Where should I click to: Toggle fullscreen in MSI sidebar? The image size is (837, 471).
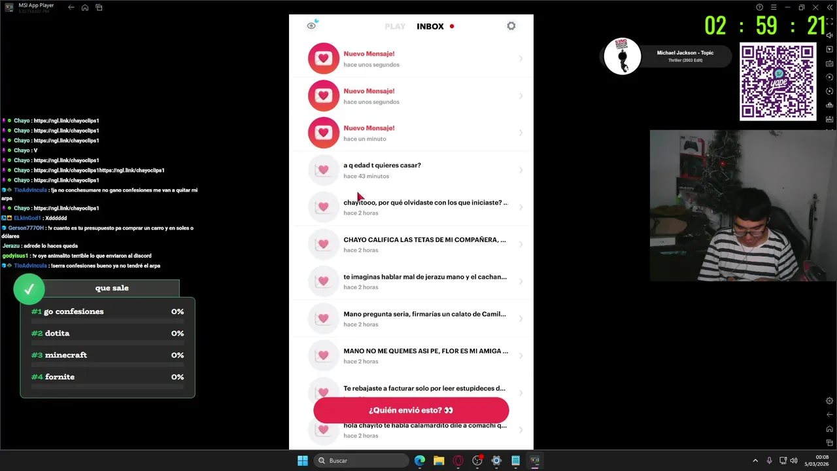tap(830, 22)
